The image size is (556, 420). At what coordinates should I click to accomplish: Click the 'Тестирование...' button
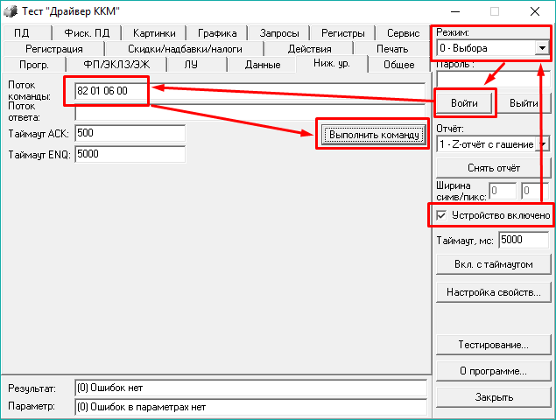pos(493,345)
